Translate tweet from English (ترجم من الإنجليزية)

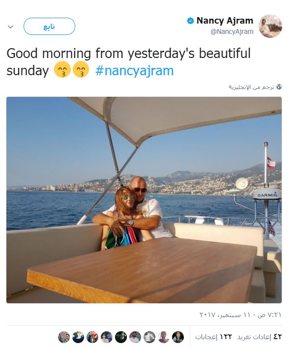click(x=251, y=87)
